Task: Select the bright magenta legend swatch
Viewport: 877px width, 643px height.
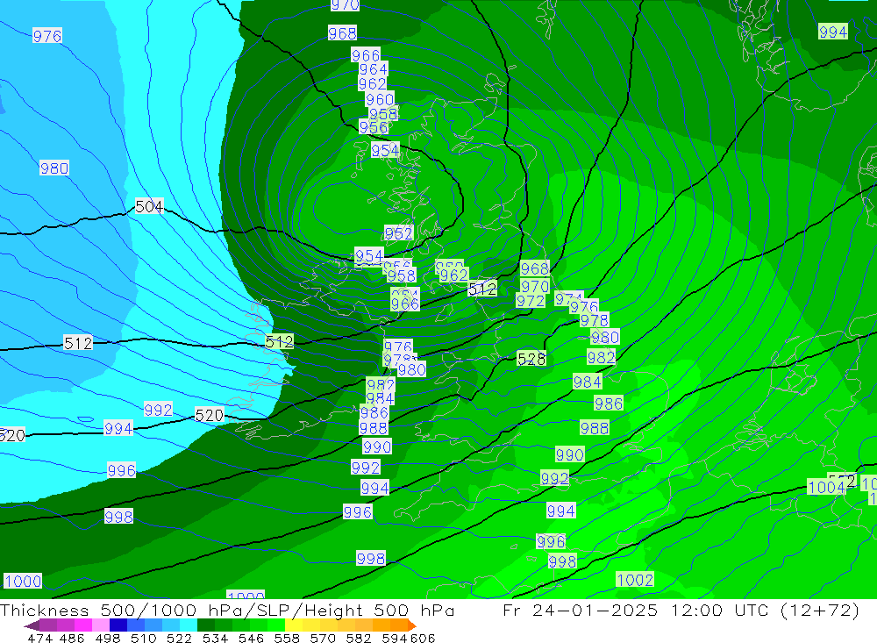Action: coord(83,625)
